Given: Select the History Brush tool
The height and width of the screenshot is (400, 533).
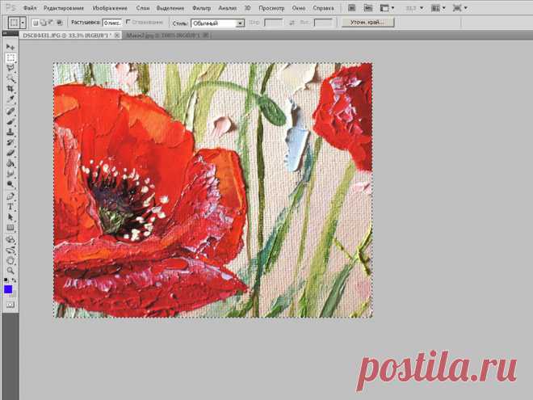Looking at the screenshot, I should click(x=10, y=142).
